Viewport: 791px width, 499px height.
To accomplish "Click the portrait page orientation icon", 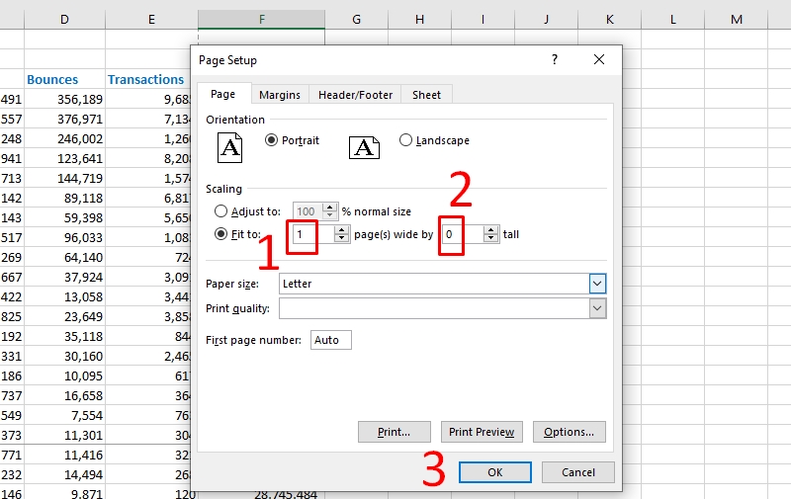I will (230, 147).
